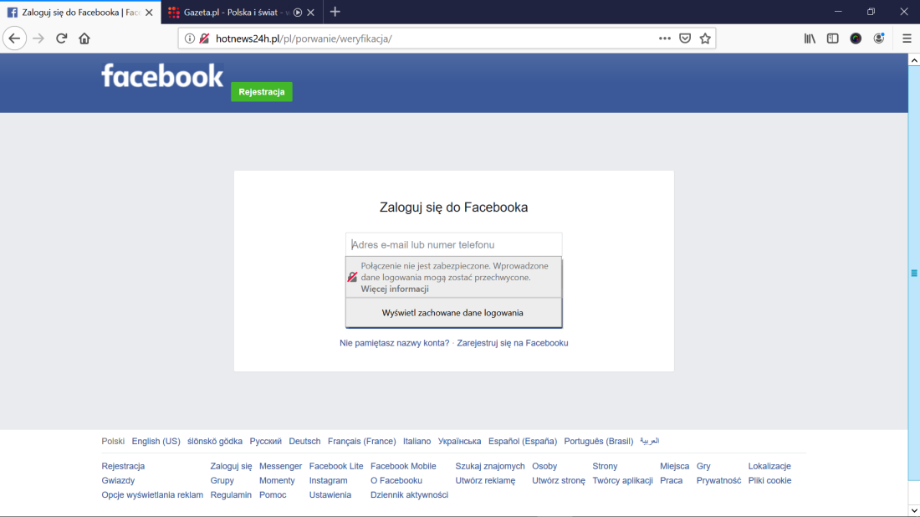Open Nie pamiętasz nazwy konta link
The height and width of the screenshot is (517, 920).
[394, 343]
